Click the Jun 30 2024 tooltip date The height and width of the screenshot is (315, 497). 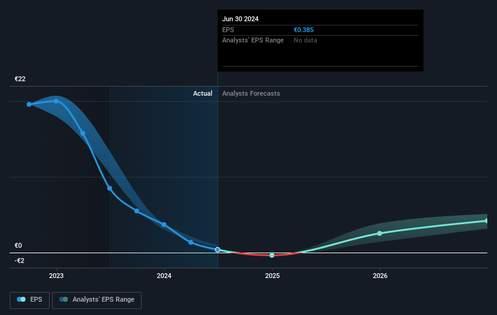pyautogui.click(x=240, y=19)
